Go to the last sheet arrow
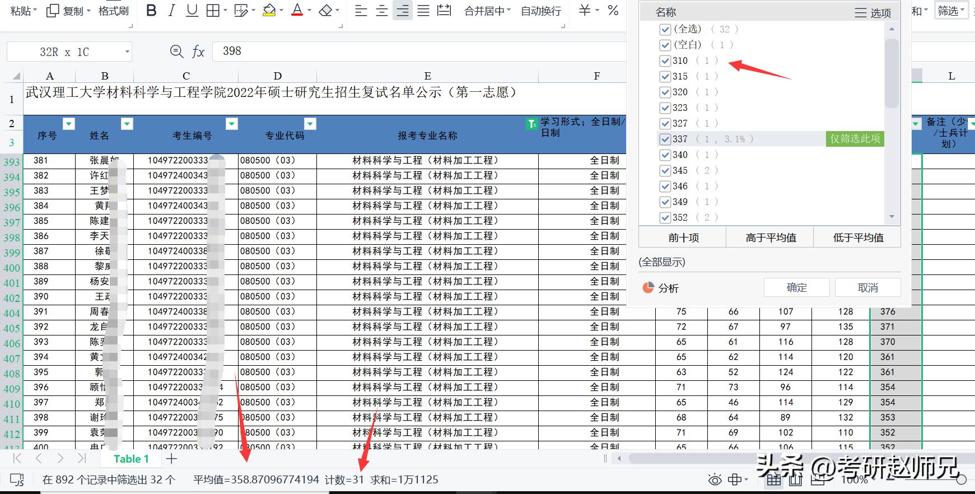 [x=82, y=459]
